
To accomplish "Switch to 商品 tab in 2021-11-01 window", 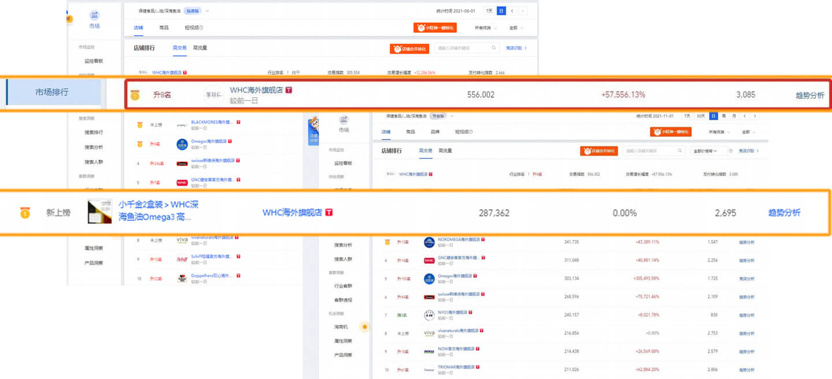I will (x=410, y=132).
